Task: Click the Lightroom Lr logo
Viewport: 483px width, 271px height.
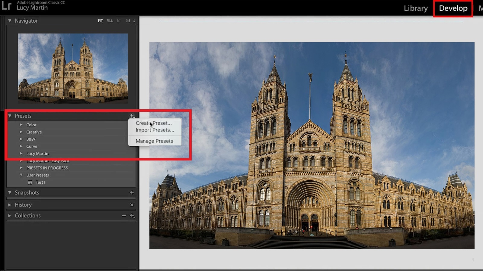Action: click(6, 6)
